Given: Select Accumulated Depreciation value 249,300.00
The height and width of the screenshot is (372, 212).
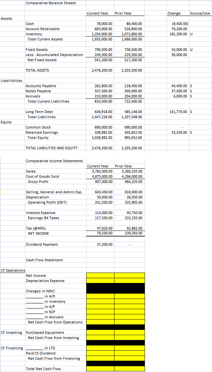Looking at the screenshot, I should [104, 55].
